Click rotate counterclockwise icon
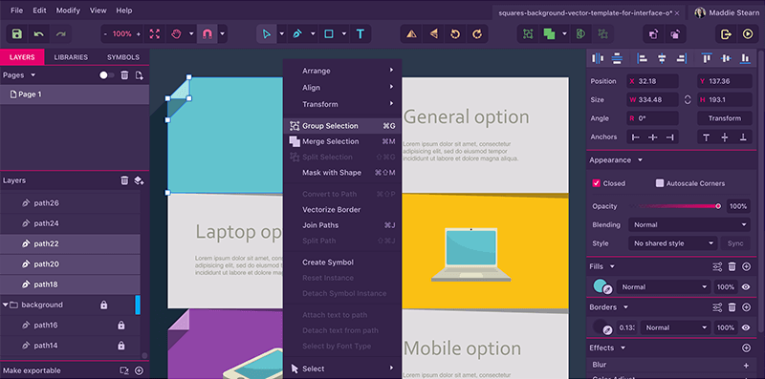The width and height of the screenshot is (765, 379). [455, 34]
